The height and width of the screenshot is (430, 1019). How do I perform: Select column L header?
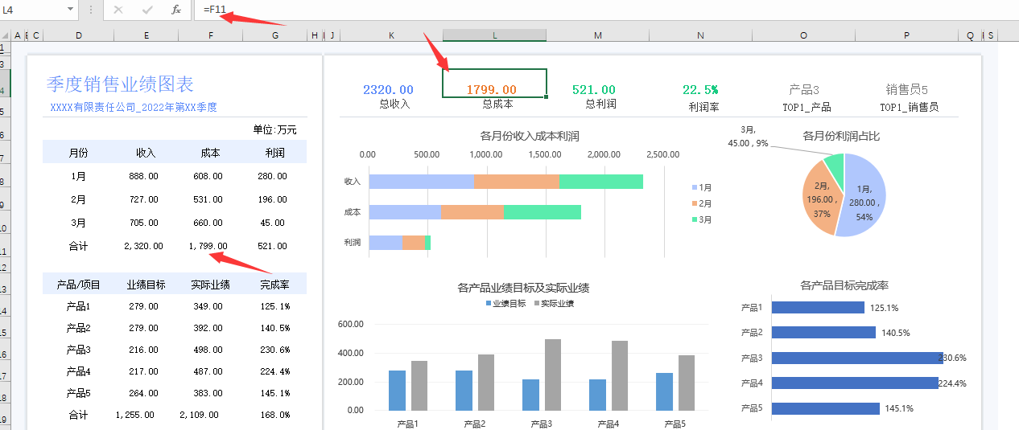(494, 35)
